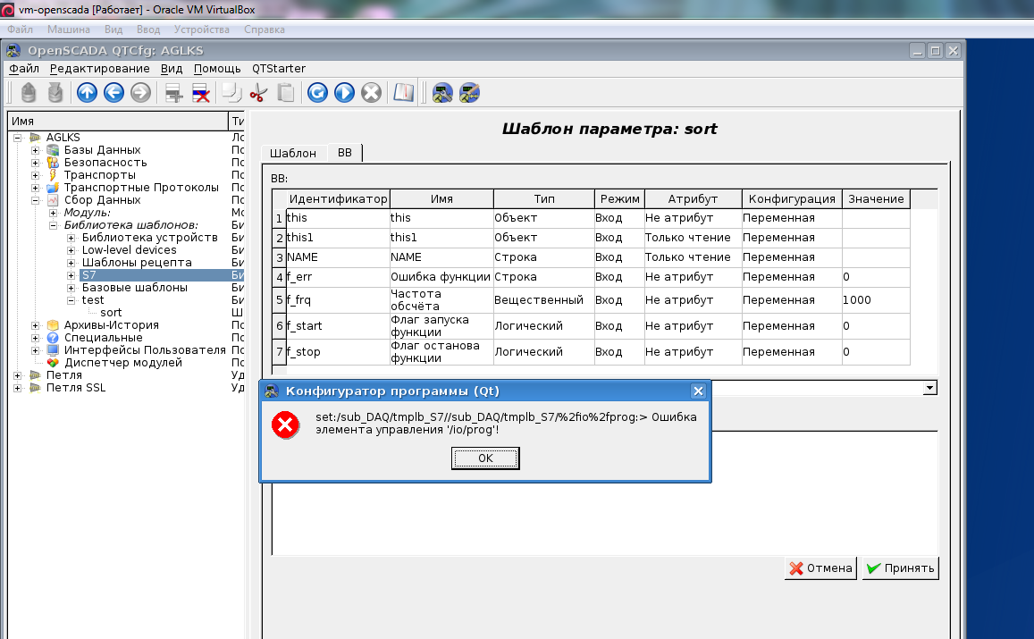The width and height of the screenshot is (1034, 639).
Task: Click the Refresh page toolbar icon
Action: click(x=317, y=92)
